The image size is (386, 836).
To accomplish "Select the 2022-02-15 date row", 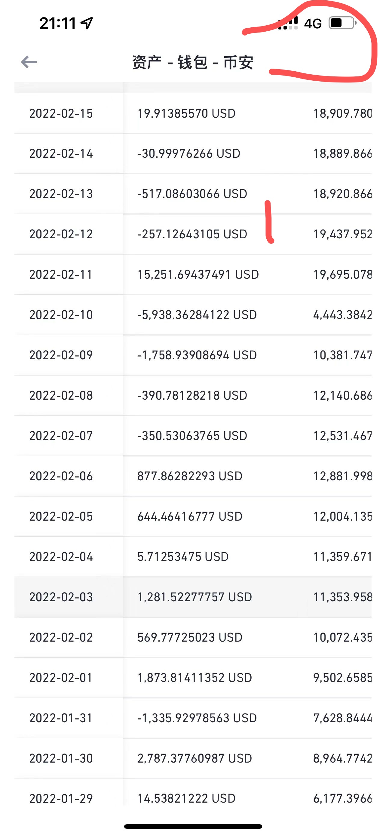I will (193, 113).
